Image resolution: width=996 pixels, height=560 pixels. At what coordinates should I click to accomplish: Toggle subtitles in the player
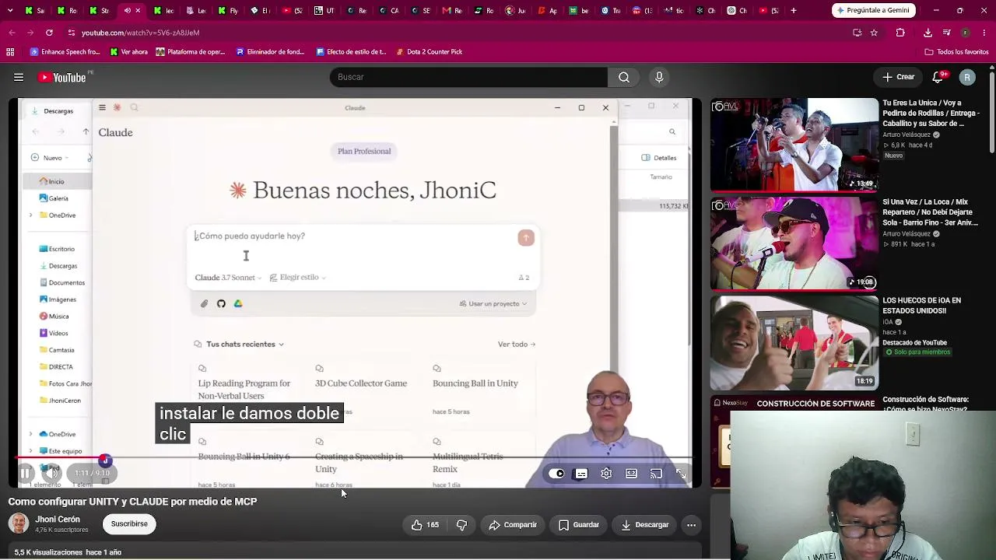pos(581,473)
